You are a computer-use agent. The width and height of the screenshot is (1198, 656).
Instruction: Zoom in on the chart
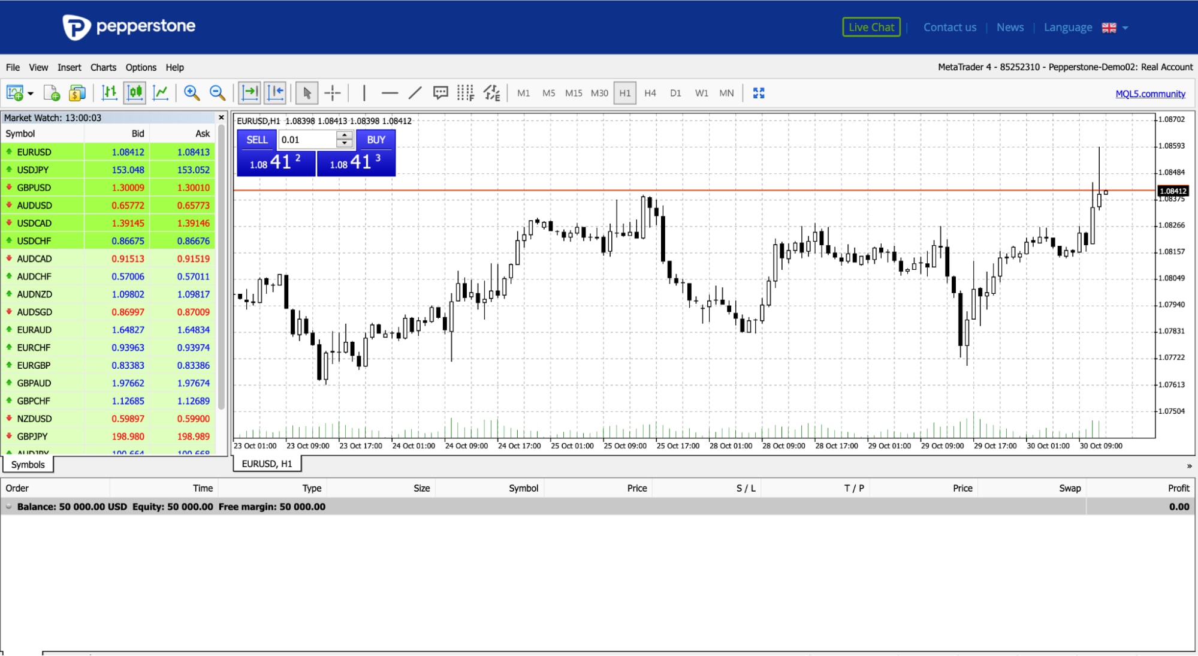click(192, 93)
